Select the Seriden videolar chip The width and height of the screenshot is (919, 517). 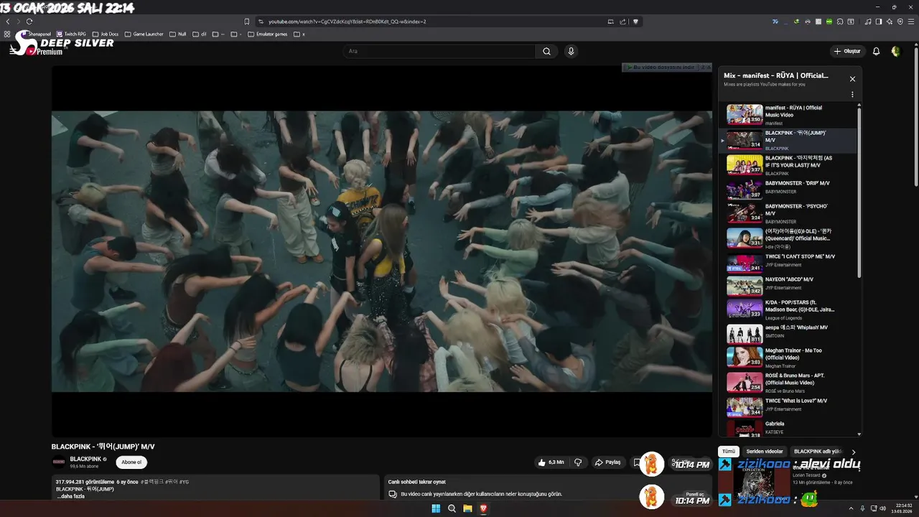(765, 452)
